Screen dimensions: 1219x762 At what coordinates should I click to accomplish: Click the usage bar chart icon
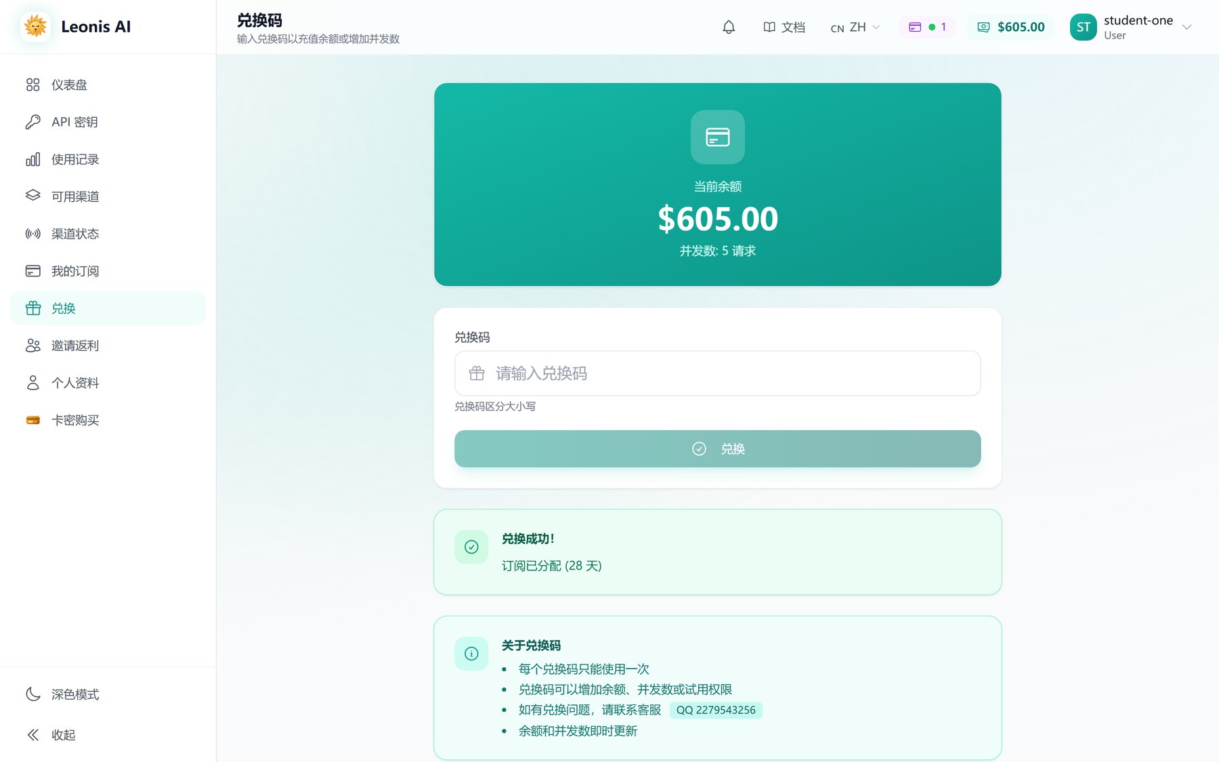(33, 159)
